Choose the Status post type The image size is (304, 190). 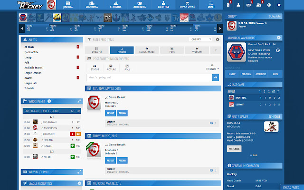95,67
